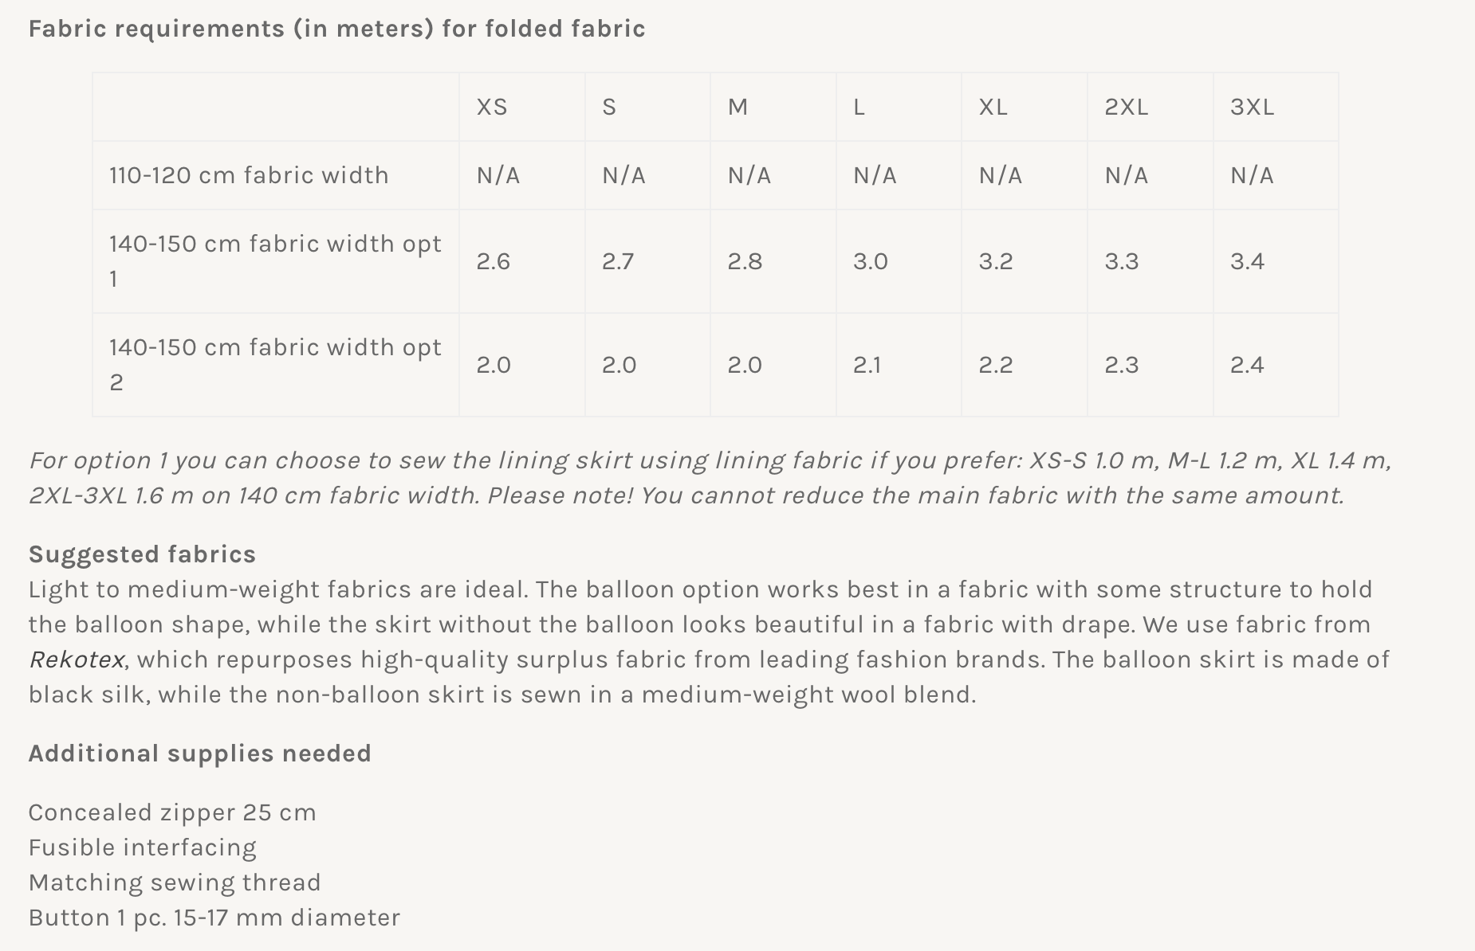Click the Button 1 pc. 15-17 mm line
1475x951 pixels.
click(x=214, y=918)
